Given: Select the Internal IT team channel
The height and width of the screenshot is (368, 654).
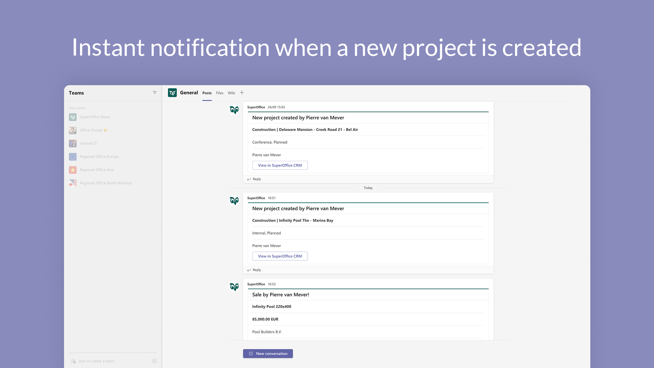Looking at the screenshot, I should tap(88, 143).
